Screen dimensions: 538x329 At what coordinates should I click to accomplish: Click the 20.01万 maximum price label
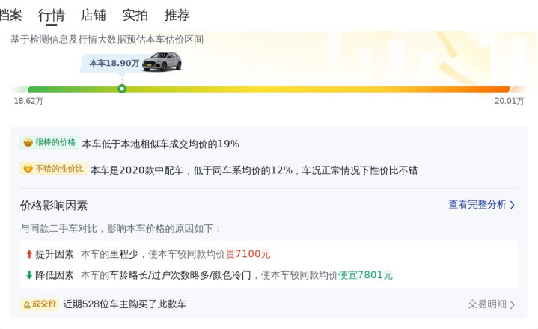click(x=509, y=101)
